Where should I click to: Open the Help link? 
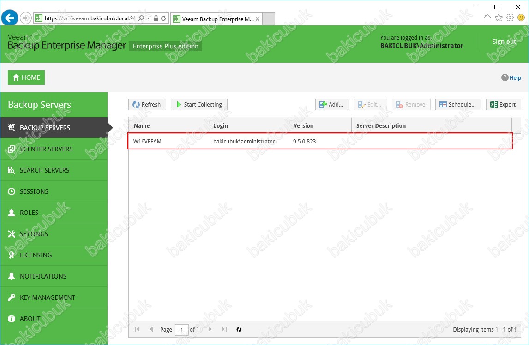[x=511, y=77]
